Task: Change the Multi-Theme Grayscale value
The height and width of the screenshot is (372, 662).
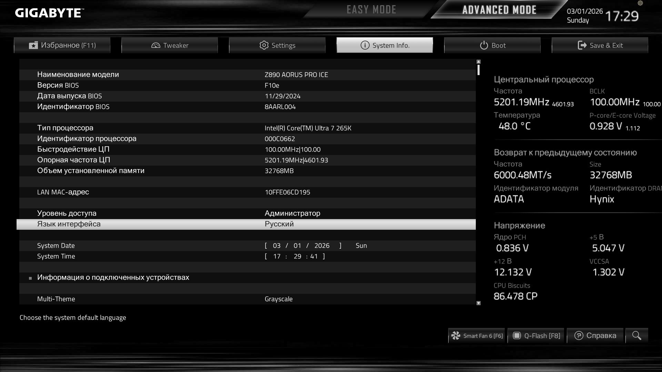Action: [x=279, y=299]
